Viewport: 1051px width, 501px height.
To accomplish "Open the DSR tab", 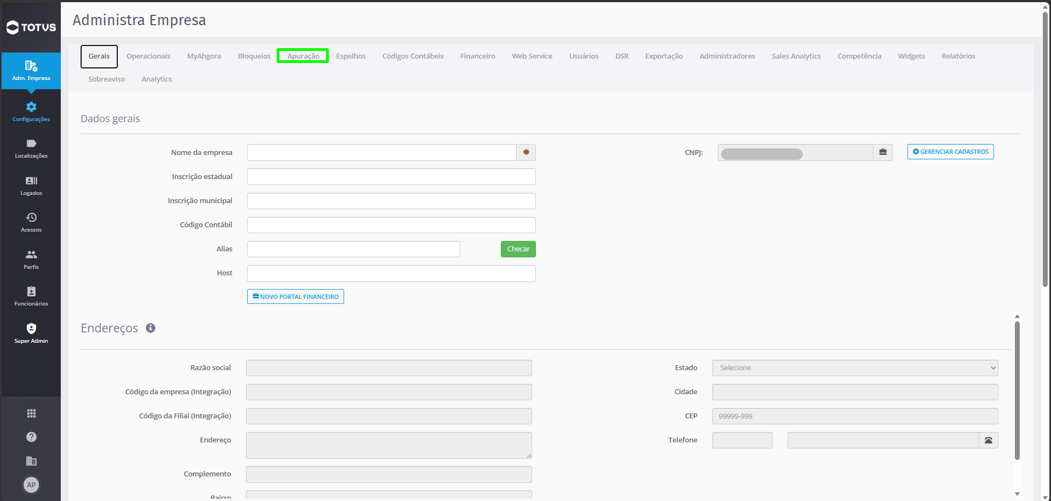I will point(622,56).
